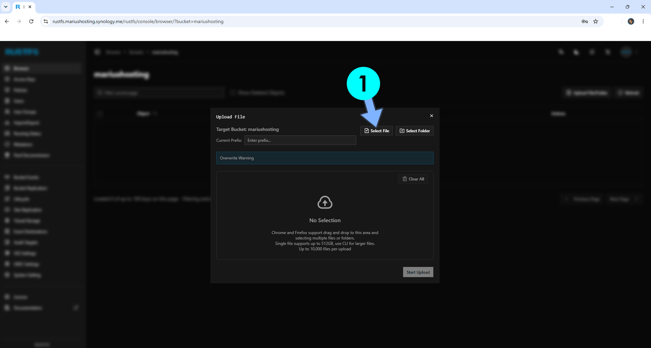Go back in browser history
Viewport: 651px width, 348px height.
tap(7, 21)
